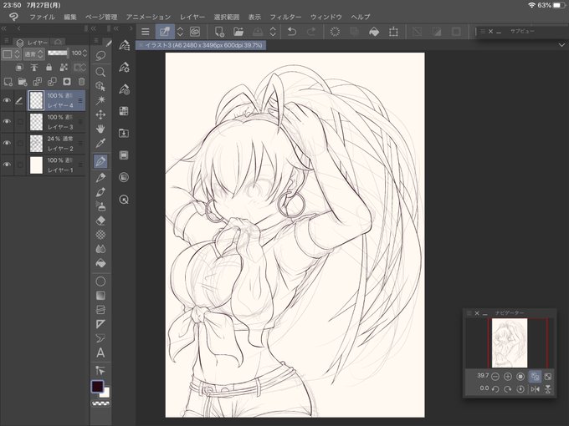Click the Undo arrow in command bar

coord(292,32)
